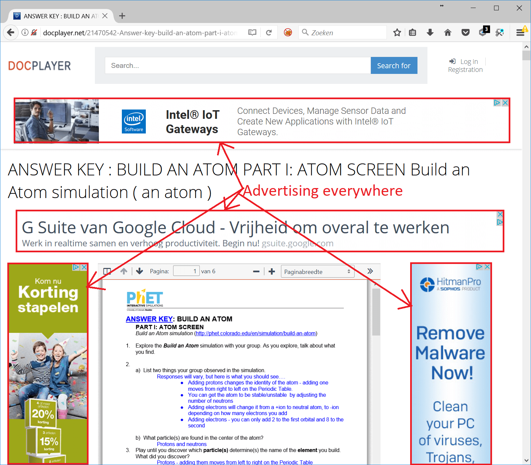Open the bookmarks list icon
Screen dimensions: 531x465
[x=412, y=33]
